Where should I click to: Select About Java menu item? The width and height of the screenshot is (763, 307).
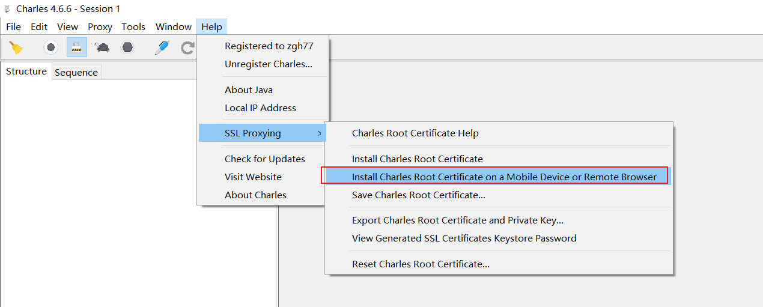pyautogui.click(x=263, y=90)
